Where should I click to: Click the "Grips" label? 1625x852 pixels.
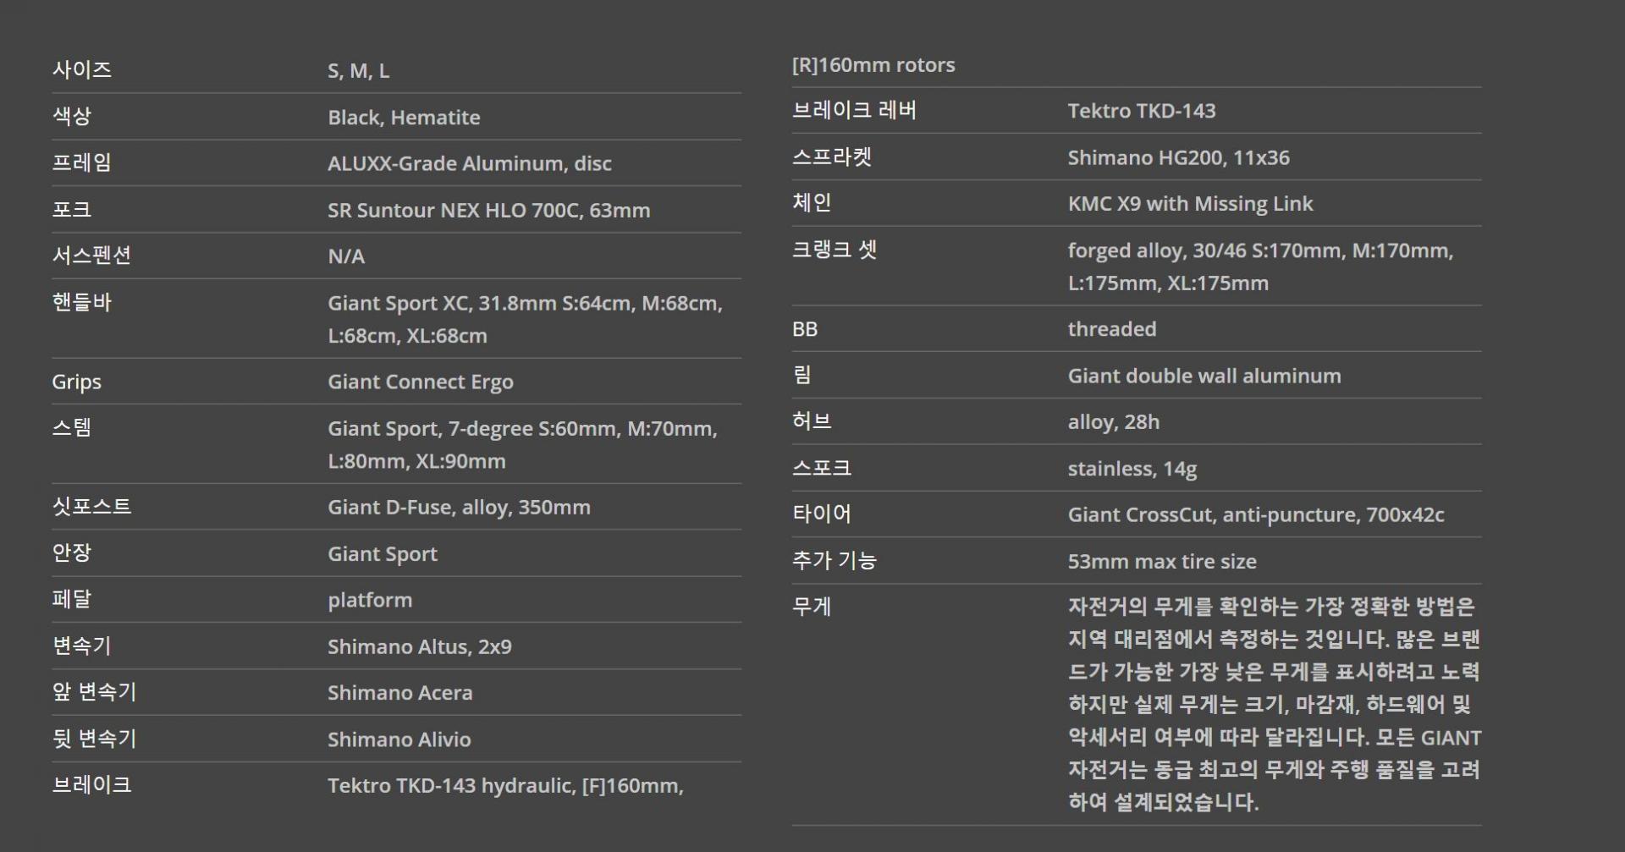click(76, 382)
